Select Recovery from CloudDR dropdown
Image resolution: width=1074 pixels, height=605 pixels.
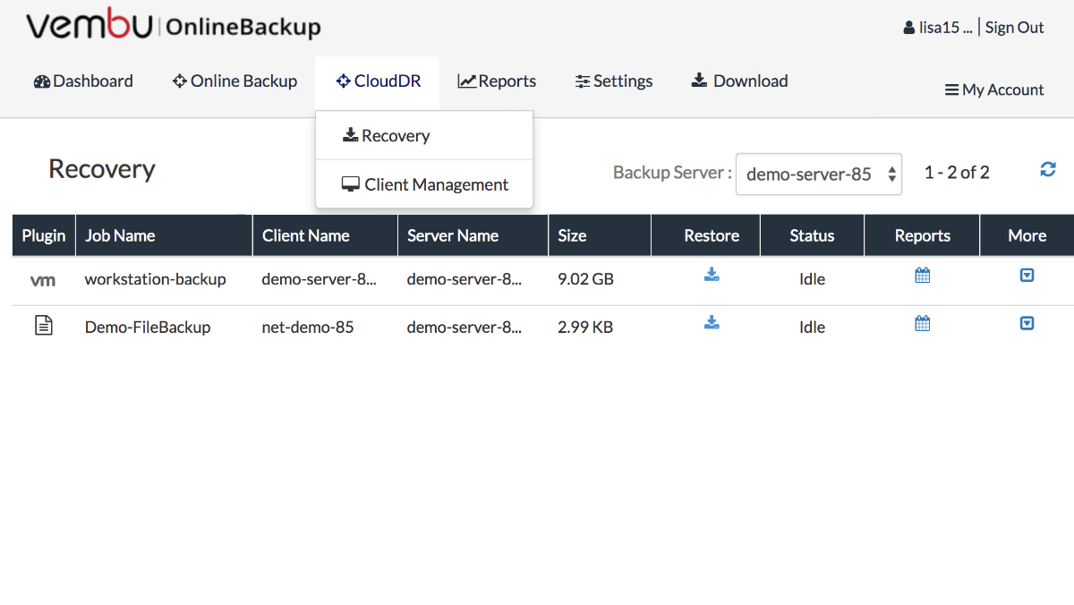(x=424, y=136)
